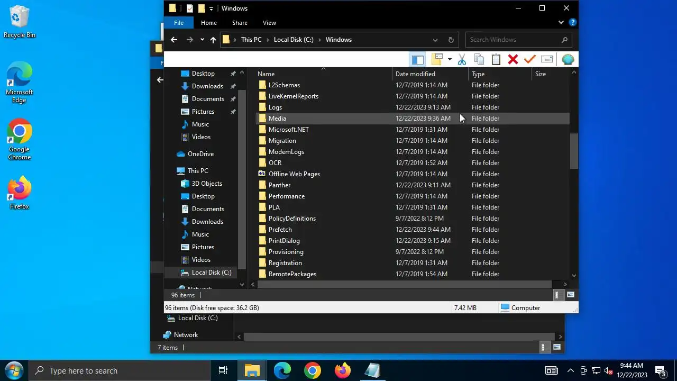
Task: Switch to the View ribbon tab
Action: [269, 23]
